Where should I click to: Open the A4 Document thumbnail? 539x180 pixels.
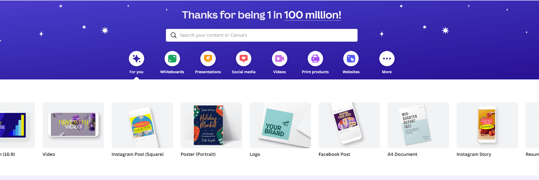click(x=418, y=125)
